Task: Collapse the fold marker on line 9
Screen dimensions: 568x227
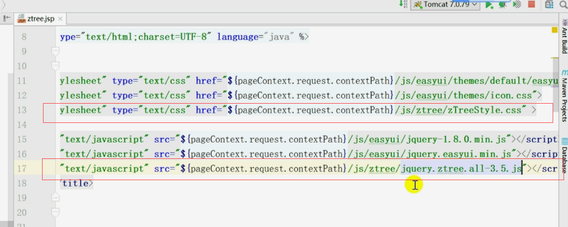Action: click(x=55, y=52)
